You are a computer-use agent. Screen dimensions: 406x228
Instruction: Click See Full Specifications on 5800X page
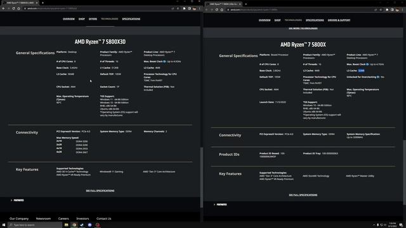(x=303, y=195)
